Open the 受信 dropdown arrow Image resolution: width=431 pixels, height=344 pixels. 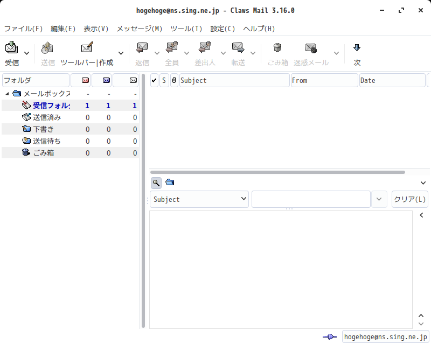(x=26, y=53)
